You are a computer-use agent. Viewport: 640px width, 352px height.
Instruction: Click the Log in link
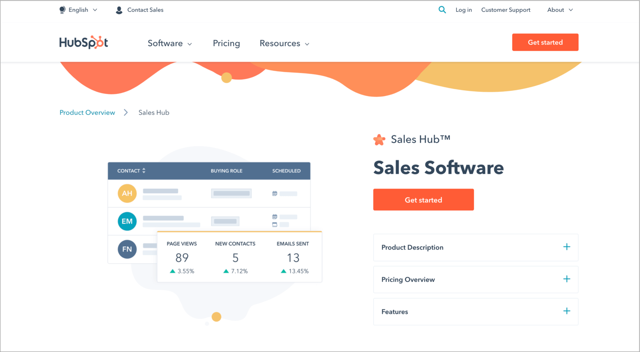coord(464,10)
